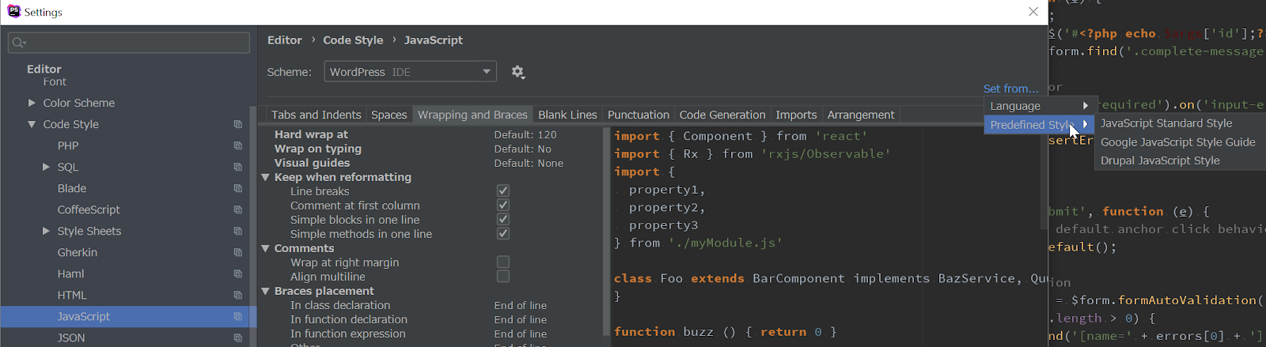Click the copy icon beside Style Sheets
Screen dimensions: 1266x347
pyautogui.click(x=237, y=231)
